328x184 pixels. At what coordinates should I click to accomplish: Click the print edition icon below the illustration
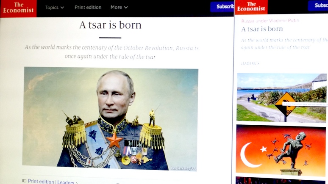click(x=24, y=181)
